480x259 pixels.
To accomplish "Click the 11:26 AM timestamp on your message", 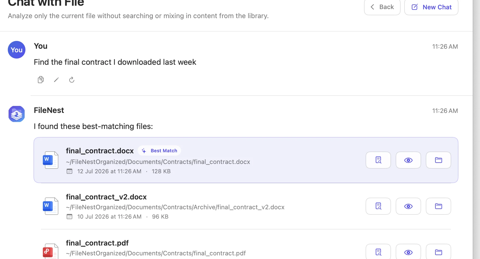I will click(445, 47).
